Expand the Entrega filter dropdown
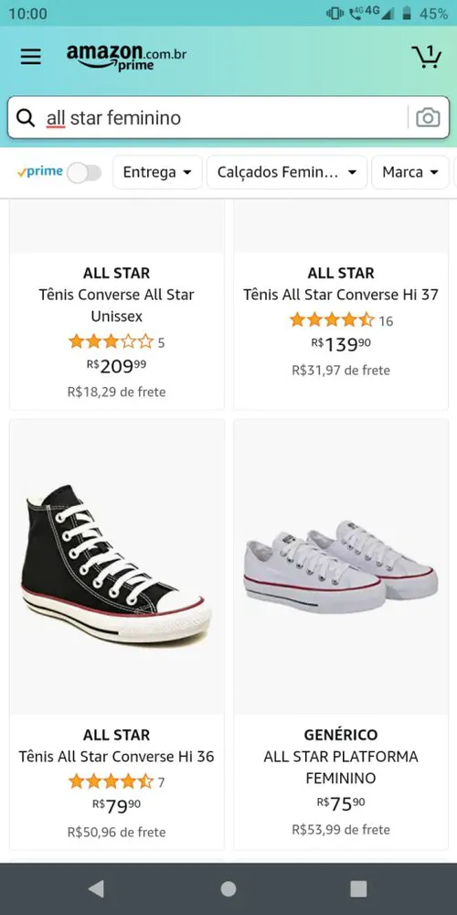The height and width of the screenshot is (915, 457). [x=157, y=172]
